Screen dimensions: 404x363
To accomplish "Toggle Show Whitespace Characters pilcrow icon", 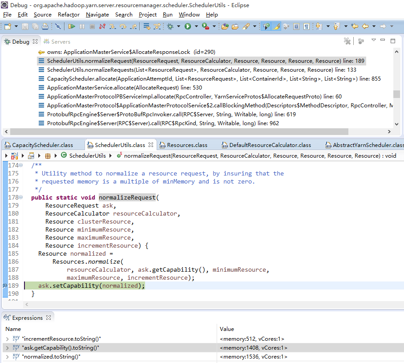I will pos(307,26).
